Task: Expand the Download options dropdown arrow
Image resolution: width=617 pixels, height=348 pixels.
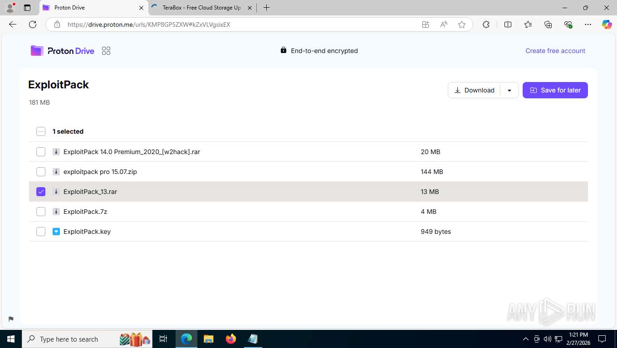Action: (509, 90)
